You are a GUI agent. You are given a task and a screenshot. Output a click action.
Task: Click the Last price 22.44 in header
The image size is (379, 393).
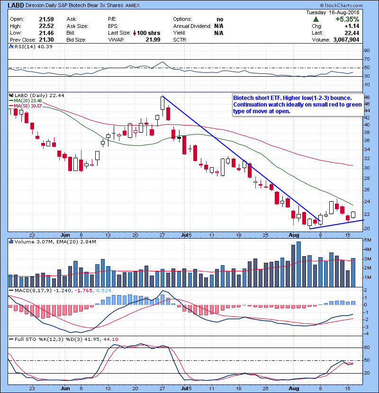click(x=352, y=33)
